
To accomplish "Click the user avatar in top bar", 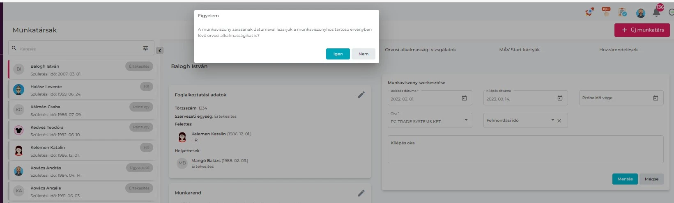I will (640, 13).
